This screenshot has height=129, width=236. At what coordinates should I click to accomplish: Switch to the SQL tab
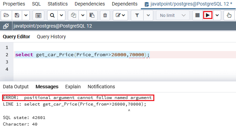coord(36,4)
